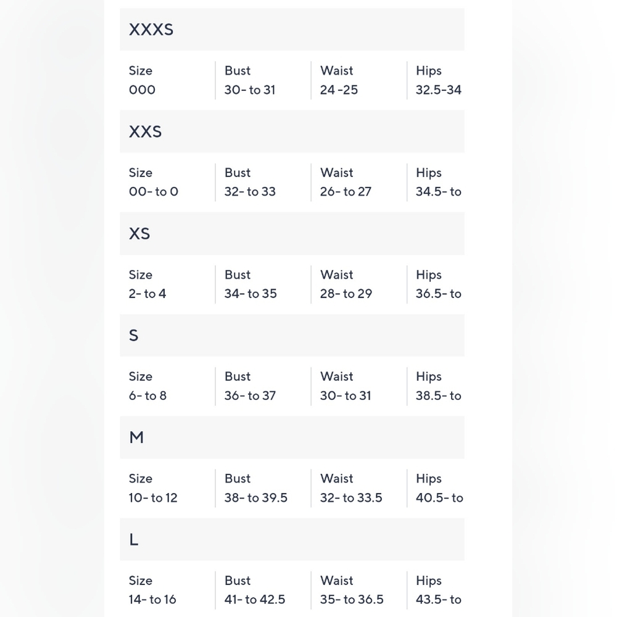
Task: Select the S size header row
Action: [292, 336]
